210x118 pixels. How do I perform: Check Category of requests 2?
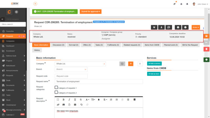[56, 92]
